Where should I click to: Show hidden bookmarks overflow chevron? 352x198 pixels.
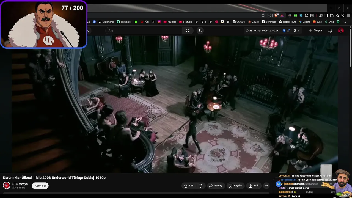(x=345, y=22)
